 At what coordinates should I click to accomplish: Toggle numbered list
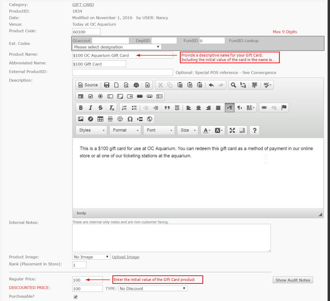coord(124,108)
